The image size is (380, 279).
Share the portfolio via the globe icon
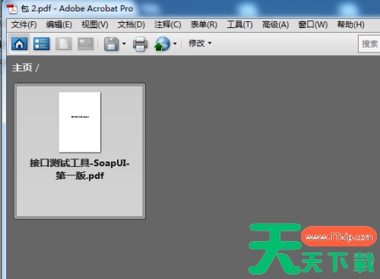[163, 44]
